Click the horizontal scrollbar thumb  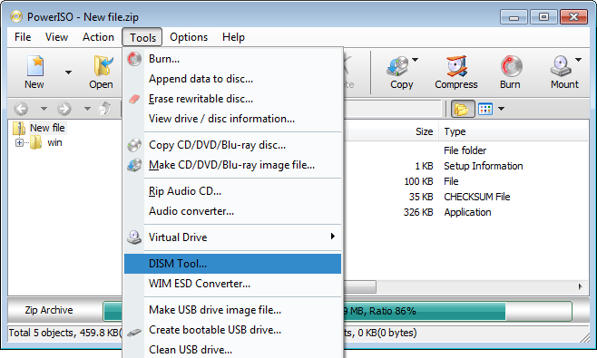pyautogui.click(x=360, y=287)
